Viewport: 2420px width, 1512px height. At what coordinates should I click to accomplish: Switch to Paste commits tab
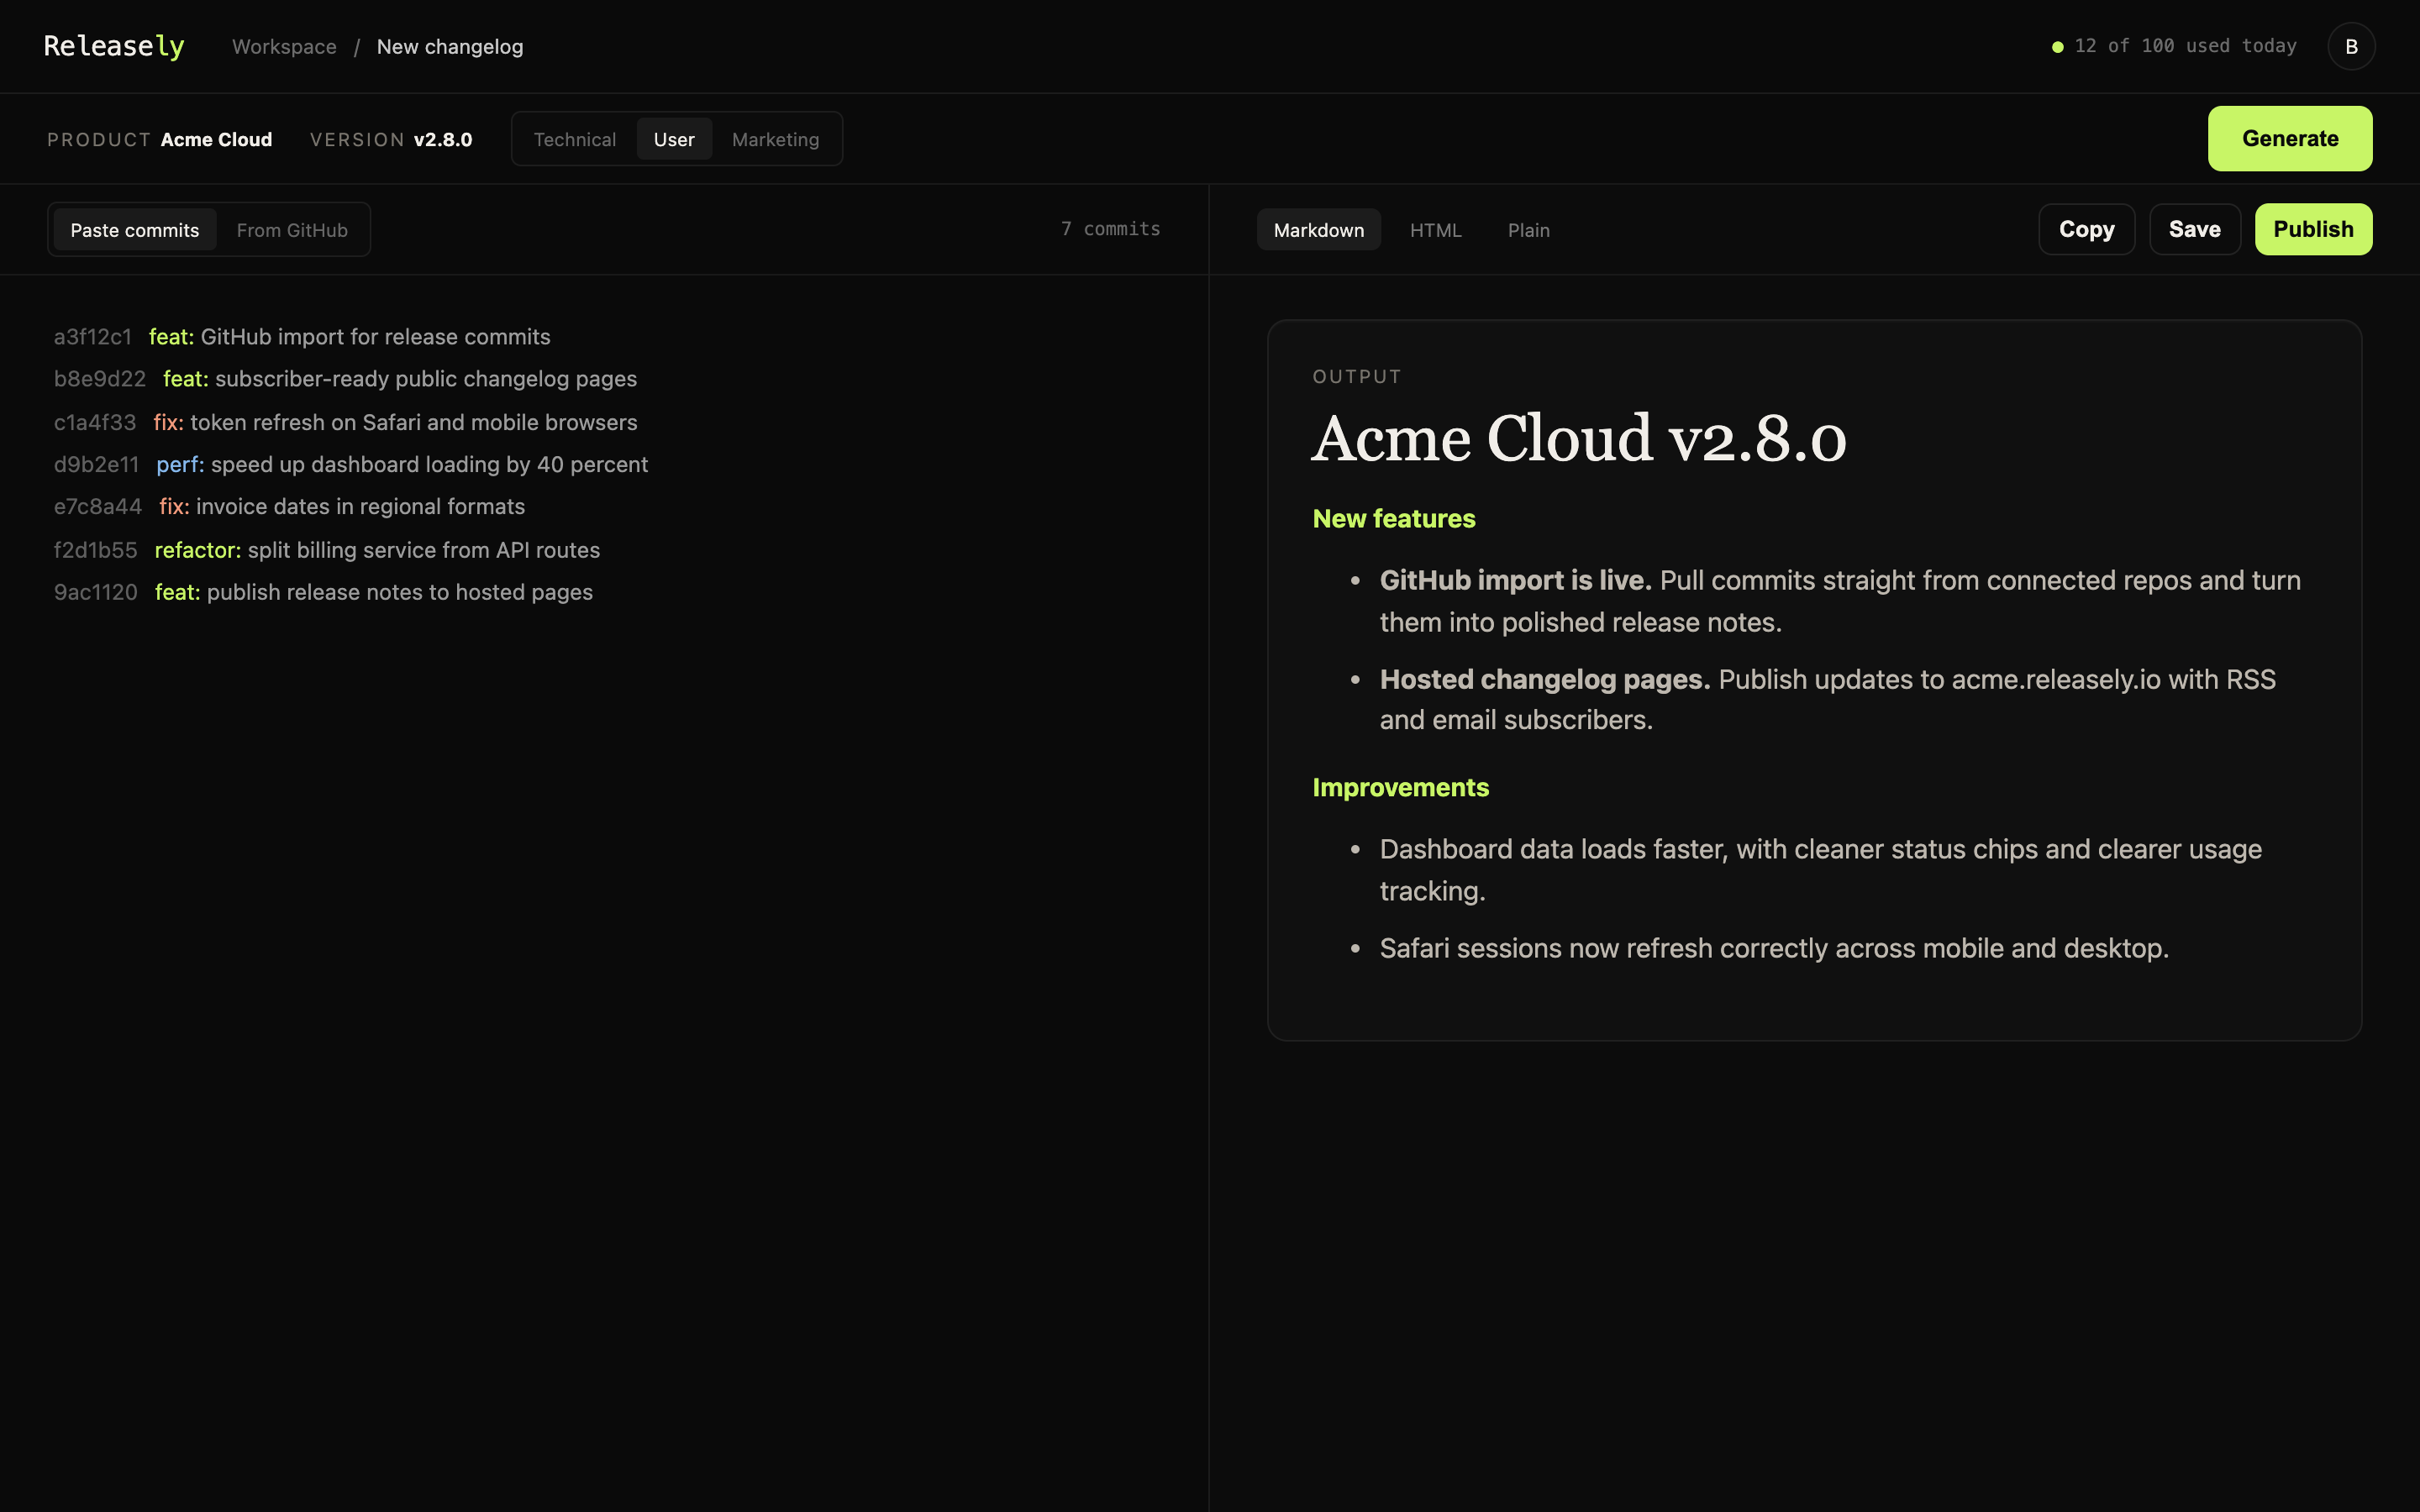click(135, 230)
